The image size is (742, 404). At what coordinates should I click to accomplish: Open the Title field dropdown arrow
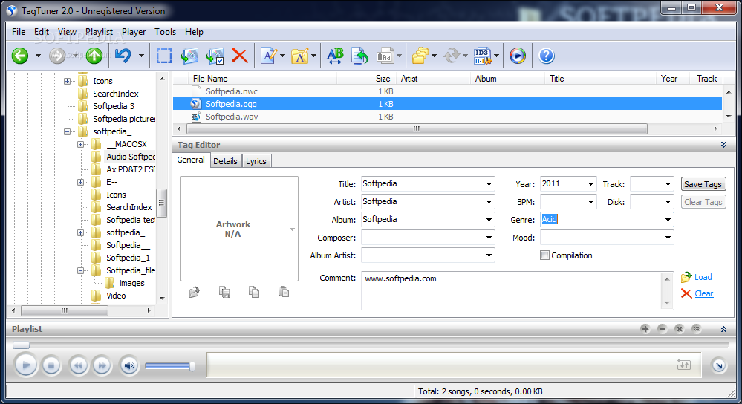pos(489,184)
